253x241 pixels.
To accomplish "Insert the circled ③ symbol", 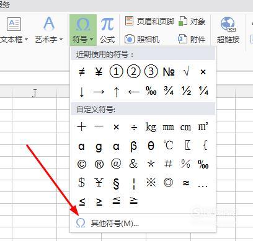I will (x=151, y=71).
